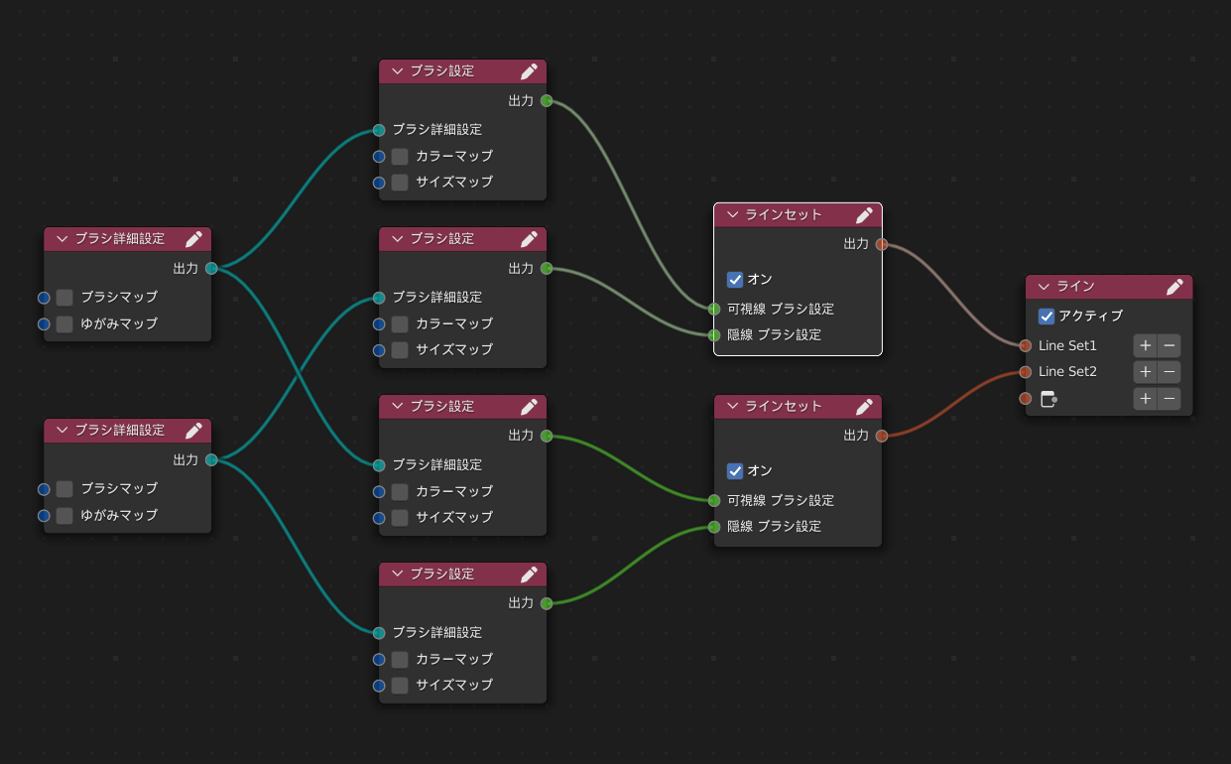The width and height of the screenshot is (1231, 764).
Task: Collapse the white-outlined ラインセット node via its chevron
Action: (x=732, y=215)
